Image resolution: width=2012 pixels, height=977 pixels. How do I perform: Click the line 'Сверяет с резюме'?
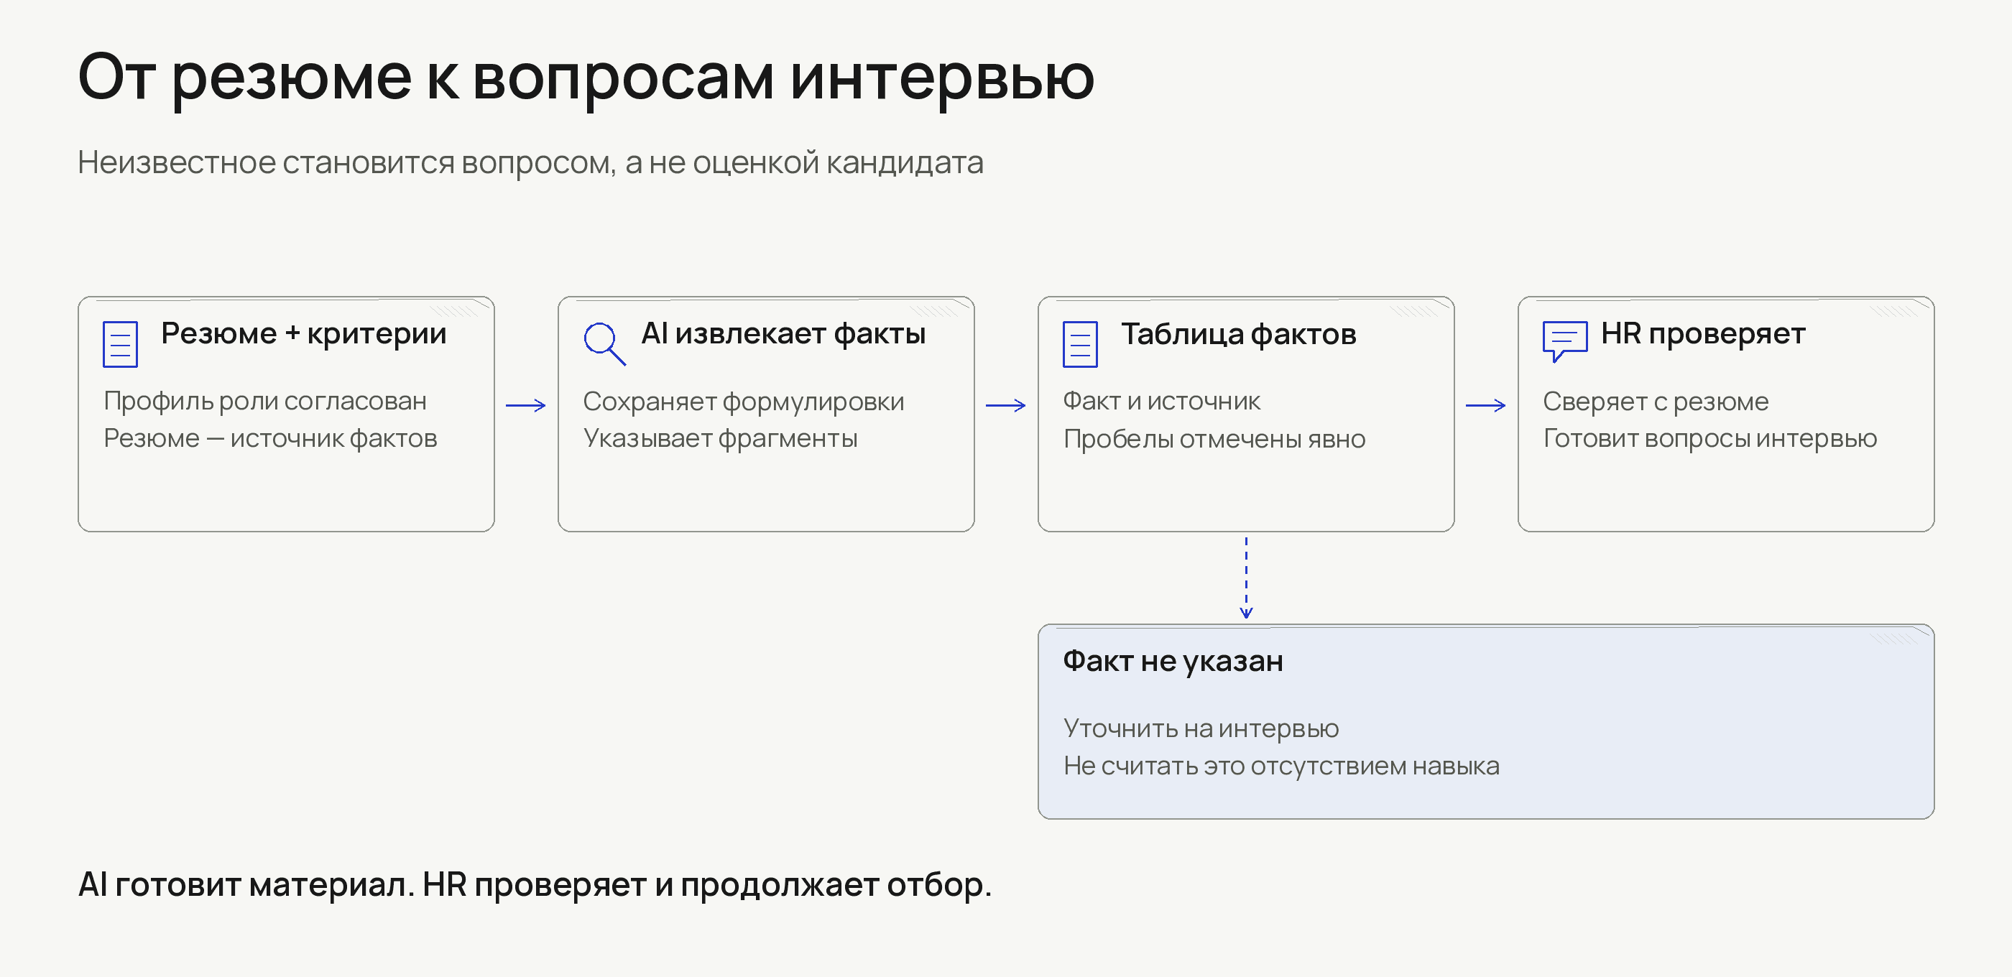point(1656,402)
